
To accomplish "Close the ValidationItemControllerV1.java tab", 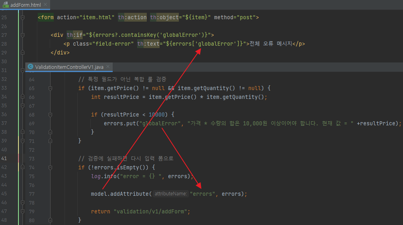I will tap(108, 67).
